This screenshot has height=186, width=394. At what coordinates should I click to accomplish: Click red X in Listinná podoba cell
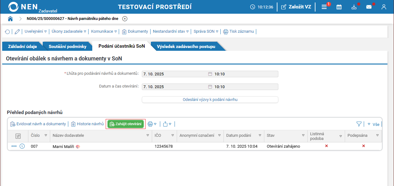click(326, 146)
